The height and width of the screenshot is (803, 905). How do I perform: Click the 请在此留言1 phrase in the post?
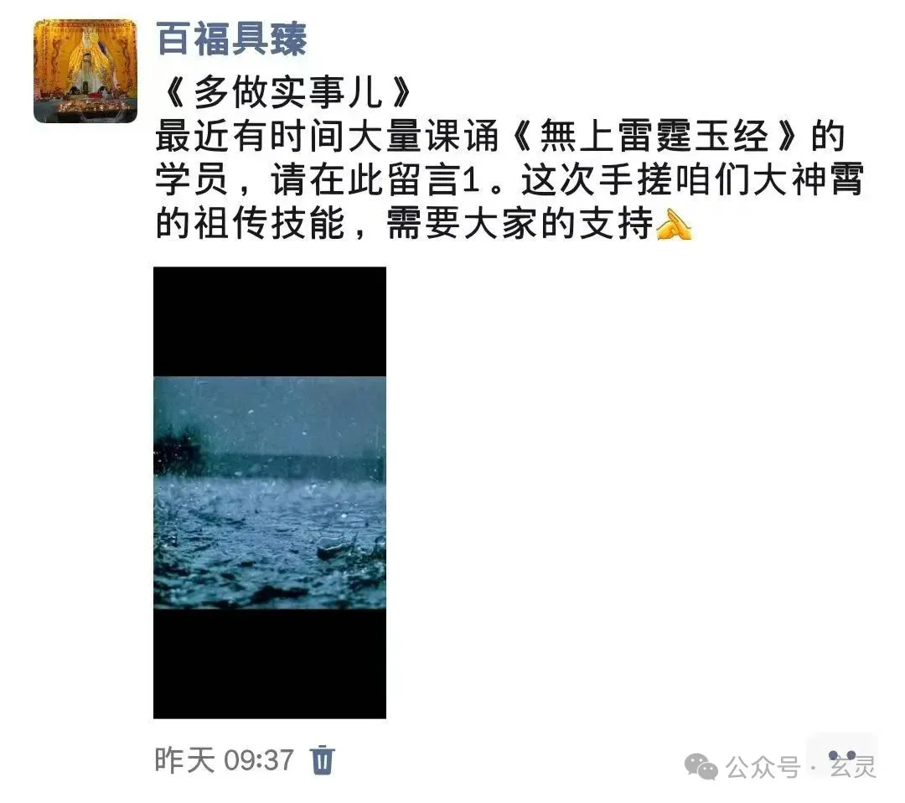point(375,180)
